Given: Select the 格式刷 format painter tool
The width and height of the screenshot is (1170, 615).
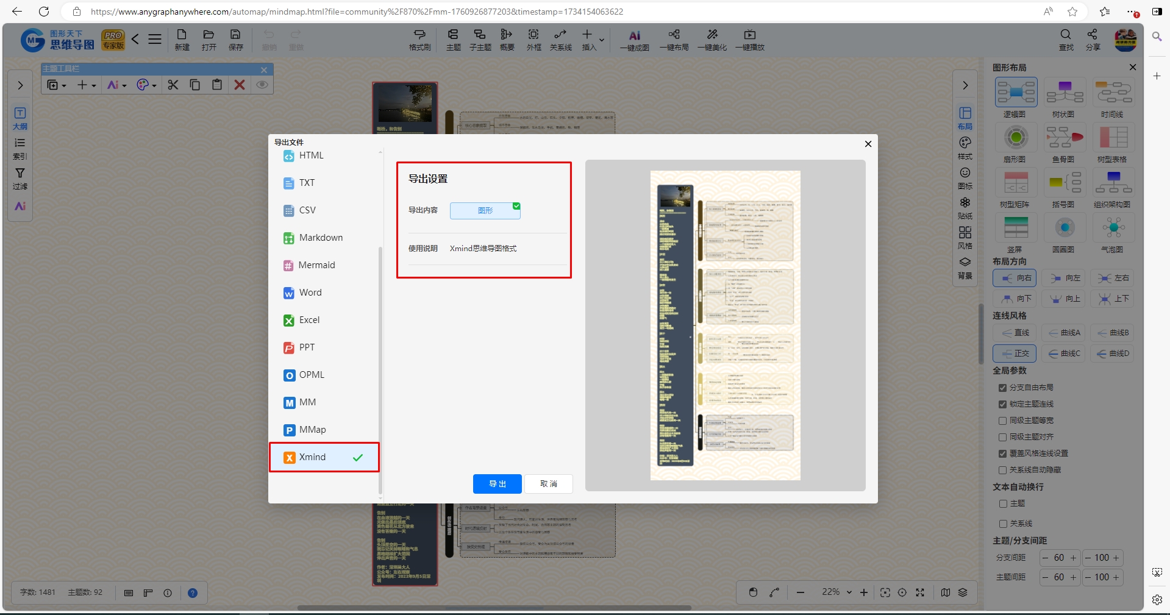Looking at the screenshot, I should 419,40.
